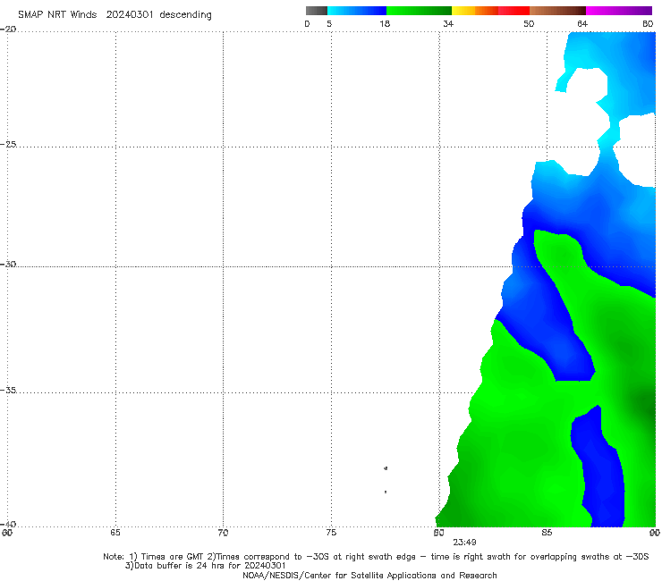The image size is (662, 581).
Task: Click the colorbar label '50'
Action: [x=529, y=23]
